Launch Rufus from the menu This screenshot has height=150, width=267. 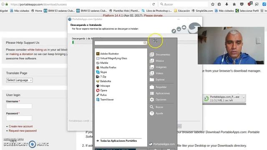click(x=101, y=95)
